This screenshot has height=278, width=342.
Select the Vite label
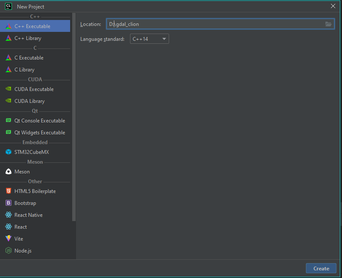coord(19,239)
